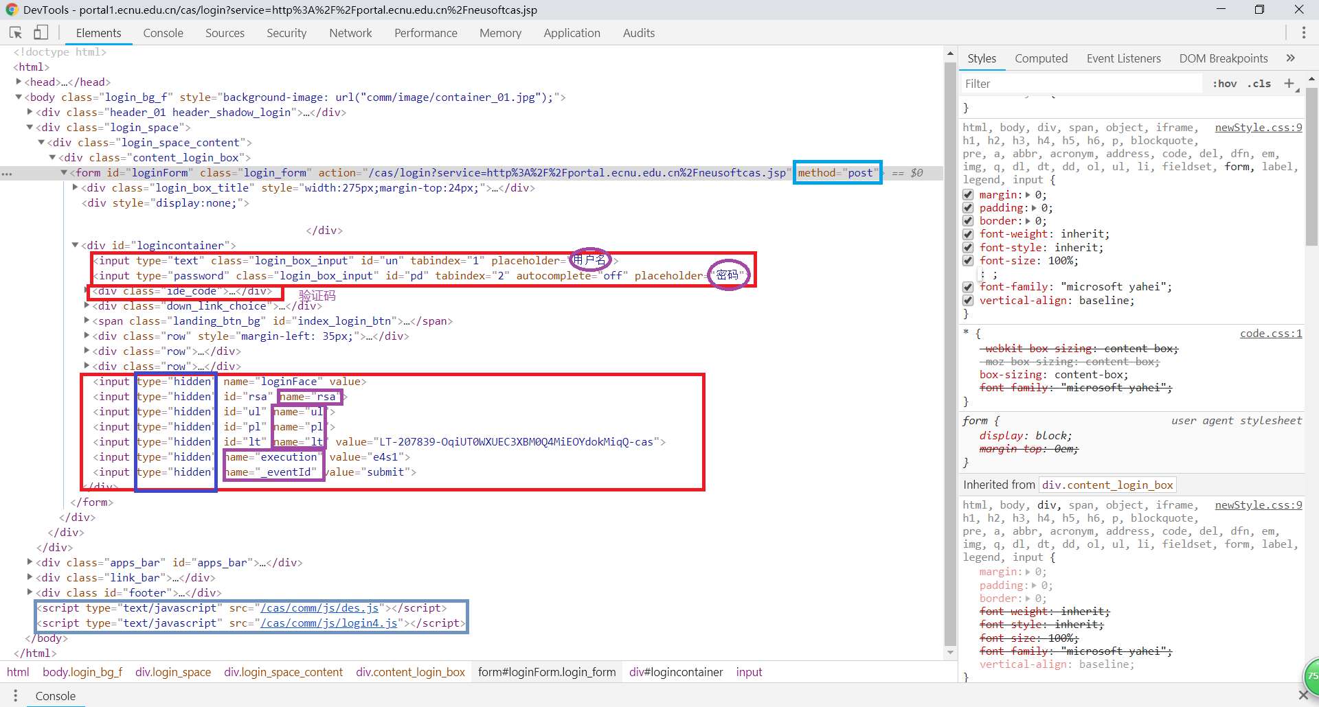This screenshot has width=1319, height=707.
Task: Expand the footer div node
Action: click(x=30, y=592)
